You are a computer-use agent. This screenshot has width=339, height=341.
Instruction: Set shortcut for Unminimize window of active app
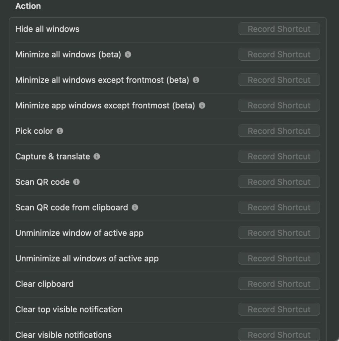click(279, 233)
